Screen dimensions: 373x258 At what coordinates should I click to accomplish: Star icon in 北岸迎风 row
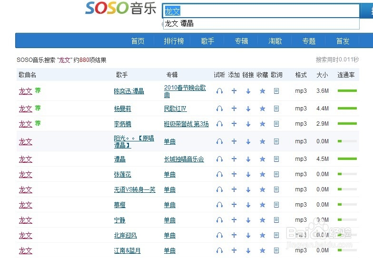point(263,235)
